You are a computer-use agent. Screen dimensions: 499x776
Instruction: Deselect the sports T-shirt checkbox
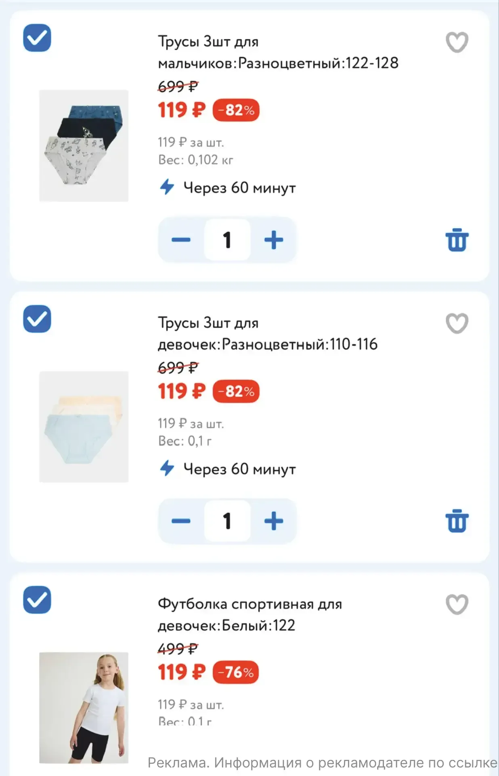click(x=37, y=600)
